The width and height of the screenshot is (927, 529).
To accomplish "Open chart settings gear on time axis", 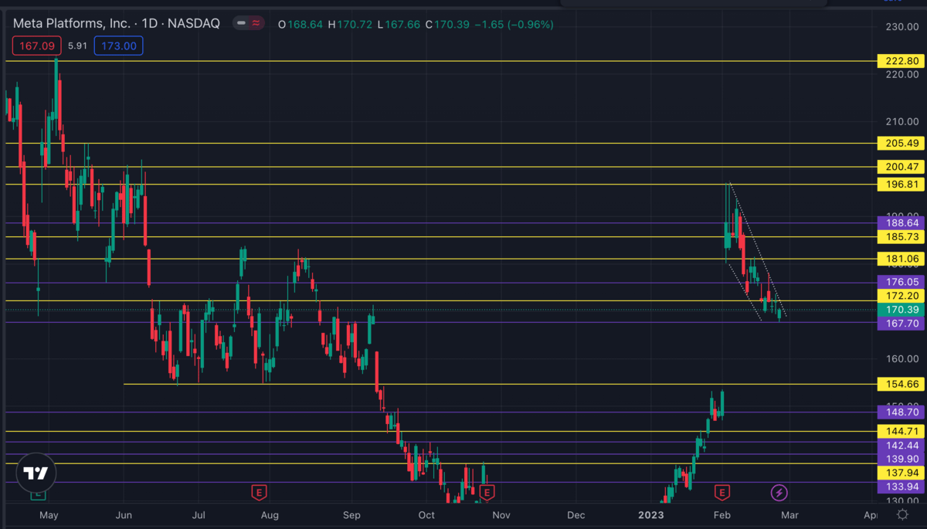I will [902, 514].
